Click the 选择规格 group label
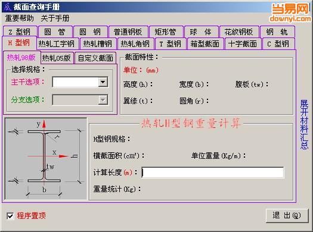 tap(28, 70)
